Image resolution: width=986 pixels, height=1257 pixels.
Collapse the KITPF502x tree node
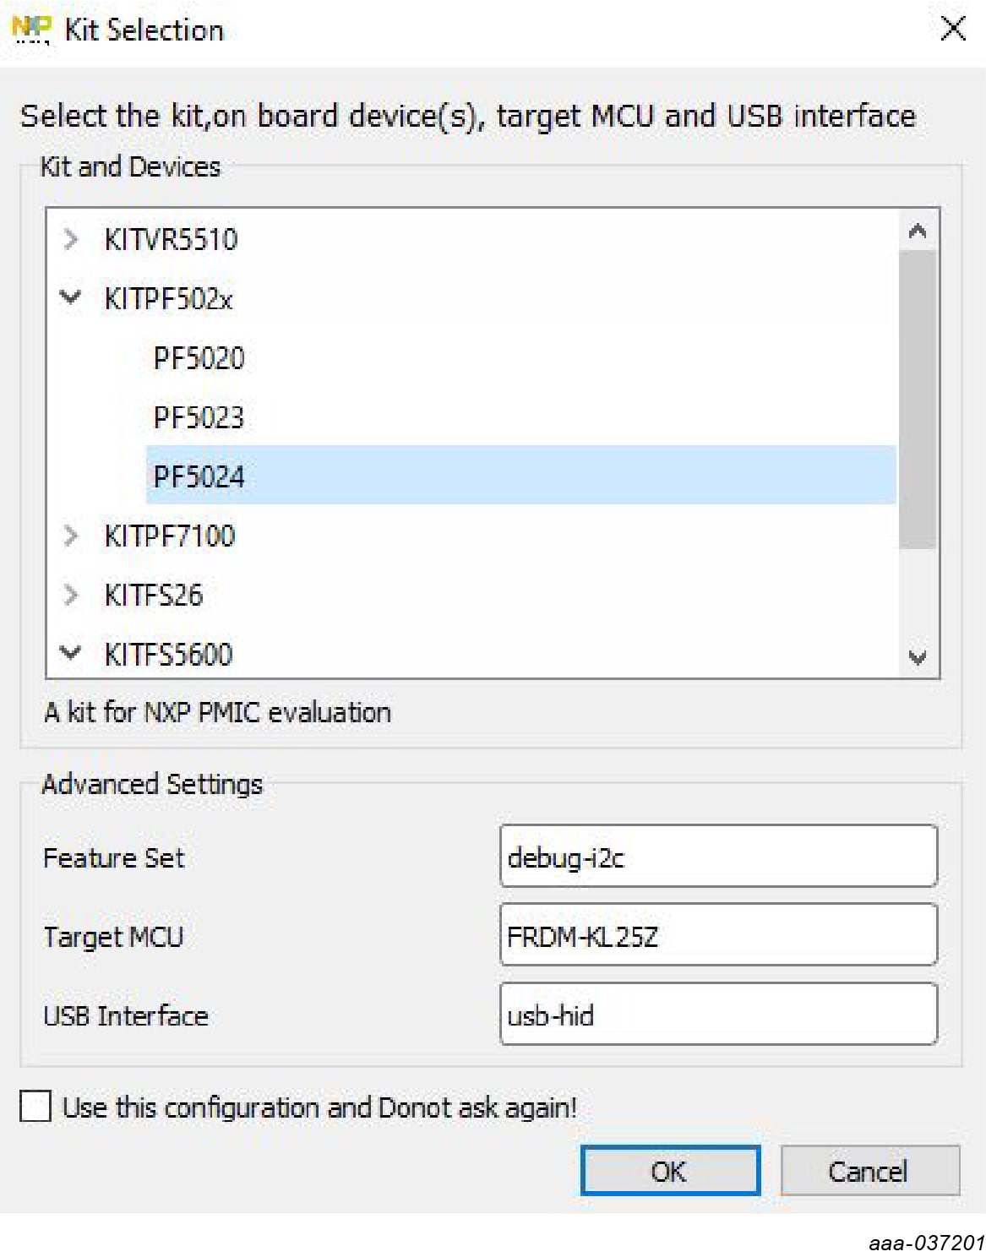click(x=71, y=297)
